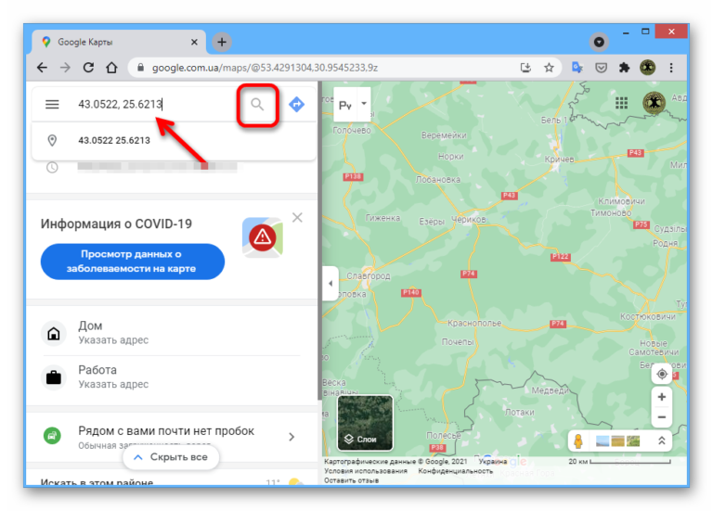Open the Google apps grid
Image resolution: width=713 pixels, height=511 pixels.
click(619, 103)
